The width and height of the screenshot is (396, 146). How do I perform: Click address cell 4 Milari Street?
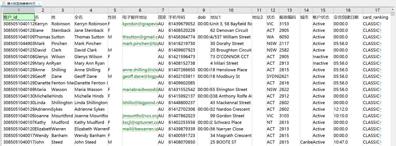[231, 63]
